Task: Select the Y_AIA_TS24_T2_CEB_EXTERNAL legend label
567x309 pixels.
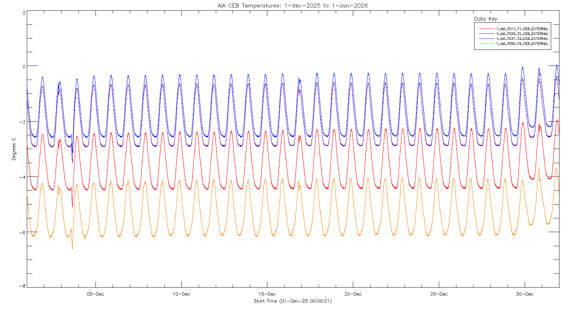Action: (522, 34)
